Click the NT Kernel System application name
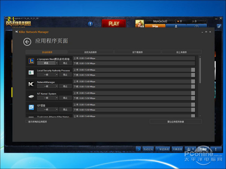226x169 pixels. click(47, 94)
